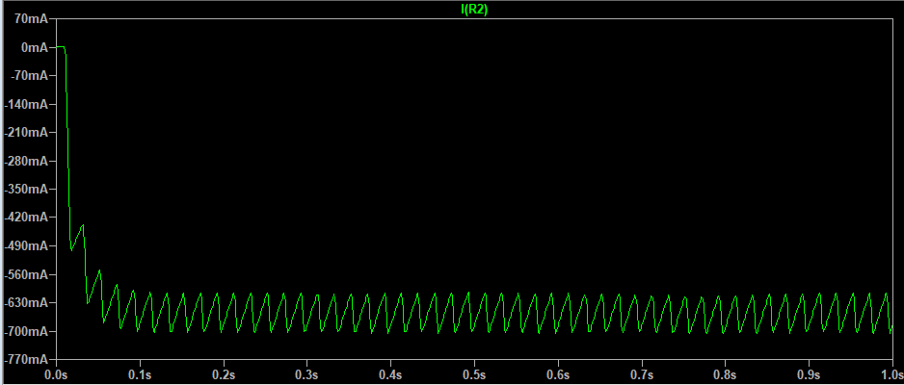Click the -350mA y-axis label
904x385 pixels.
[28, 190]
